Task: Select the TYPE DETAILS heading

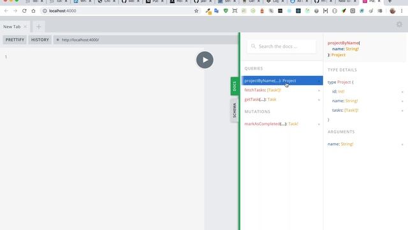Action: coord(342,70)
